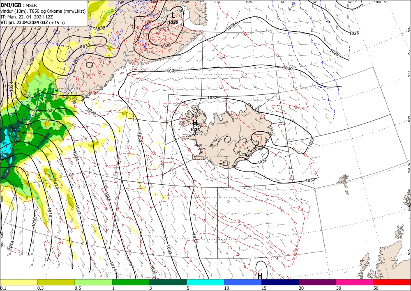Click the green 1–3 mm legend swatch
Screen dimensions: 411x291
tap(131, 282)
